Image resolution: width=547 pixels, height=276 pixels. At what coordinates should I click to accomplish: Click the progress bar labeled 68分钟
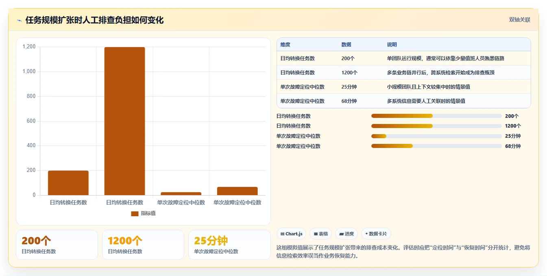[x=436, y=146]
